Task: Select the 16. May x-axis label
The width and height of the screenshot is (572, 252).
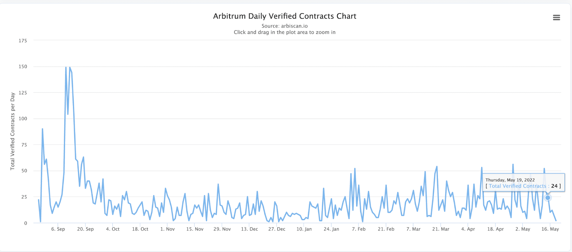Action: (550, 229)
